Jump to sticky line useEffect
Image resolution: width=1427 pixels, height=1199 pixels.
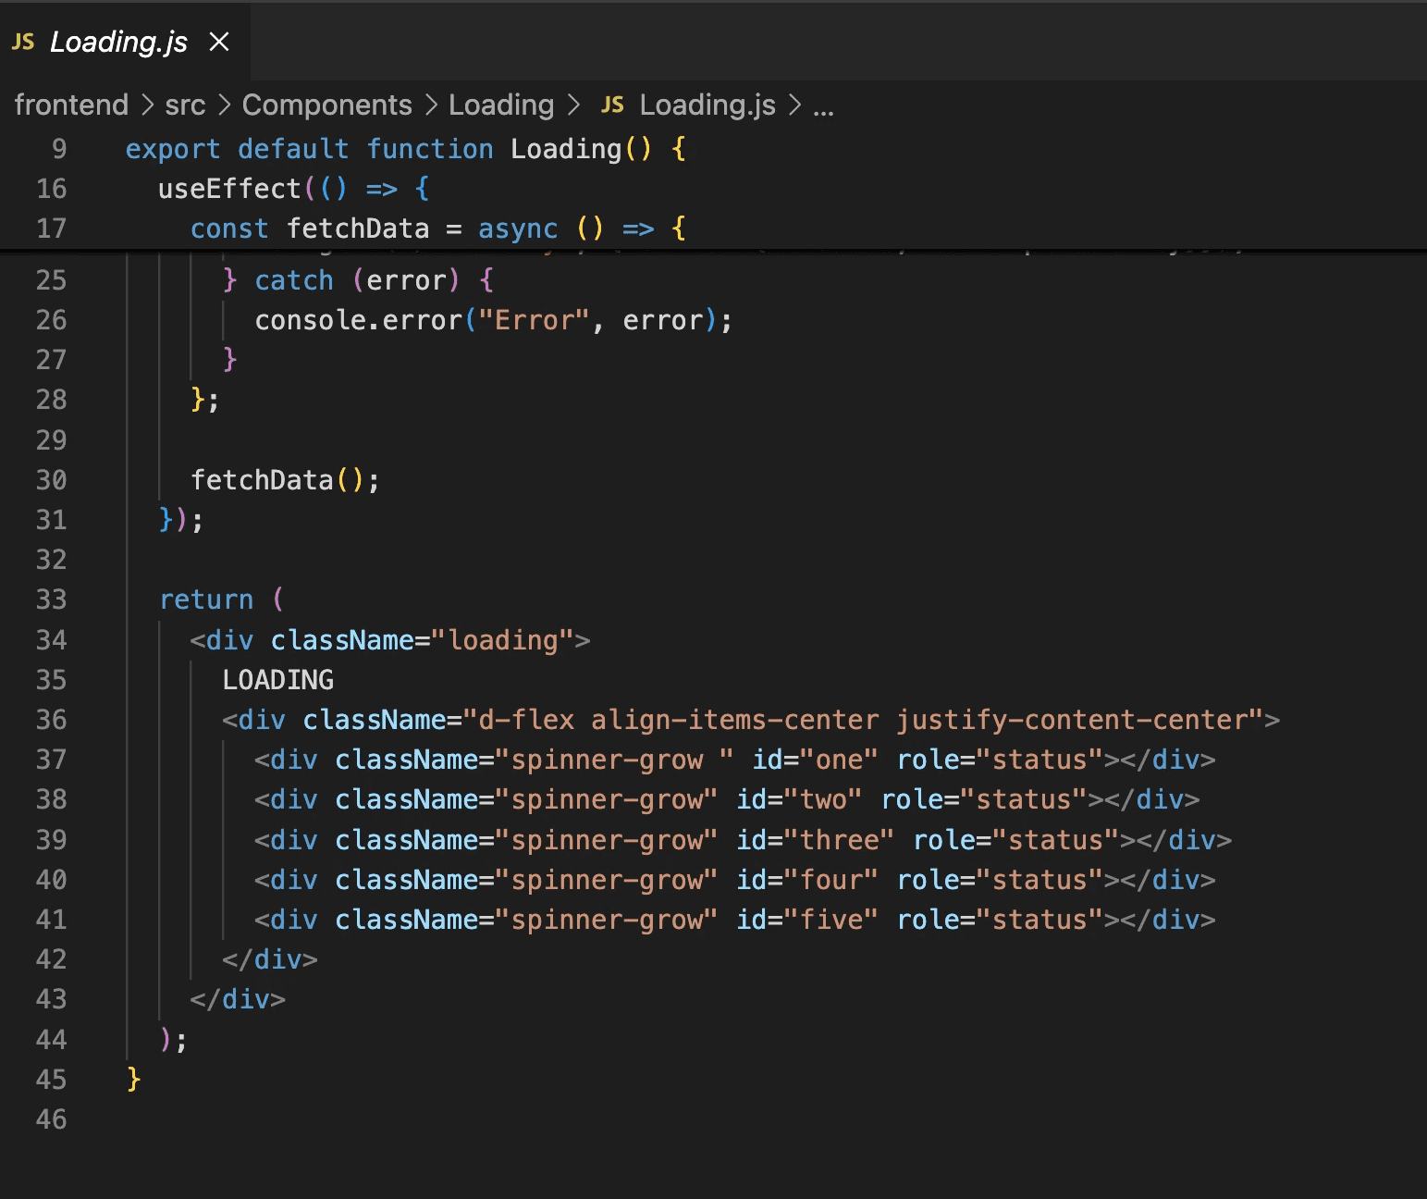[294, 189]
